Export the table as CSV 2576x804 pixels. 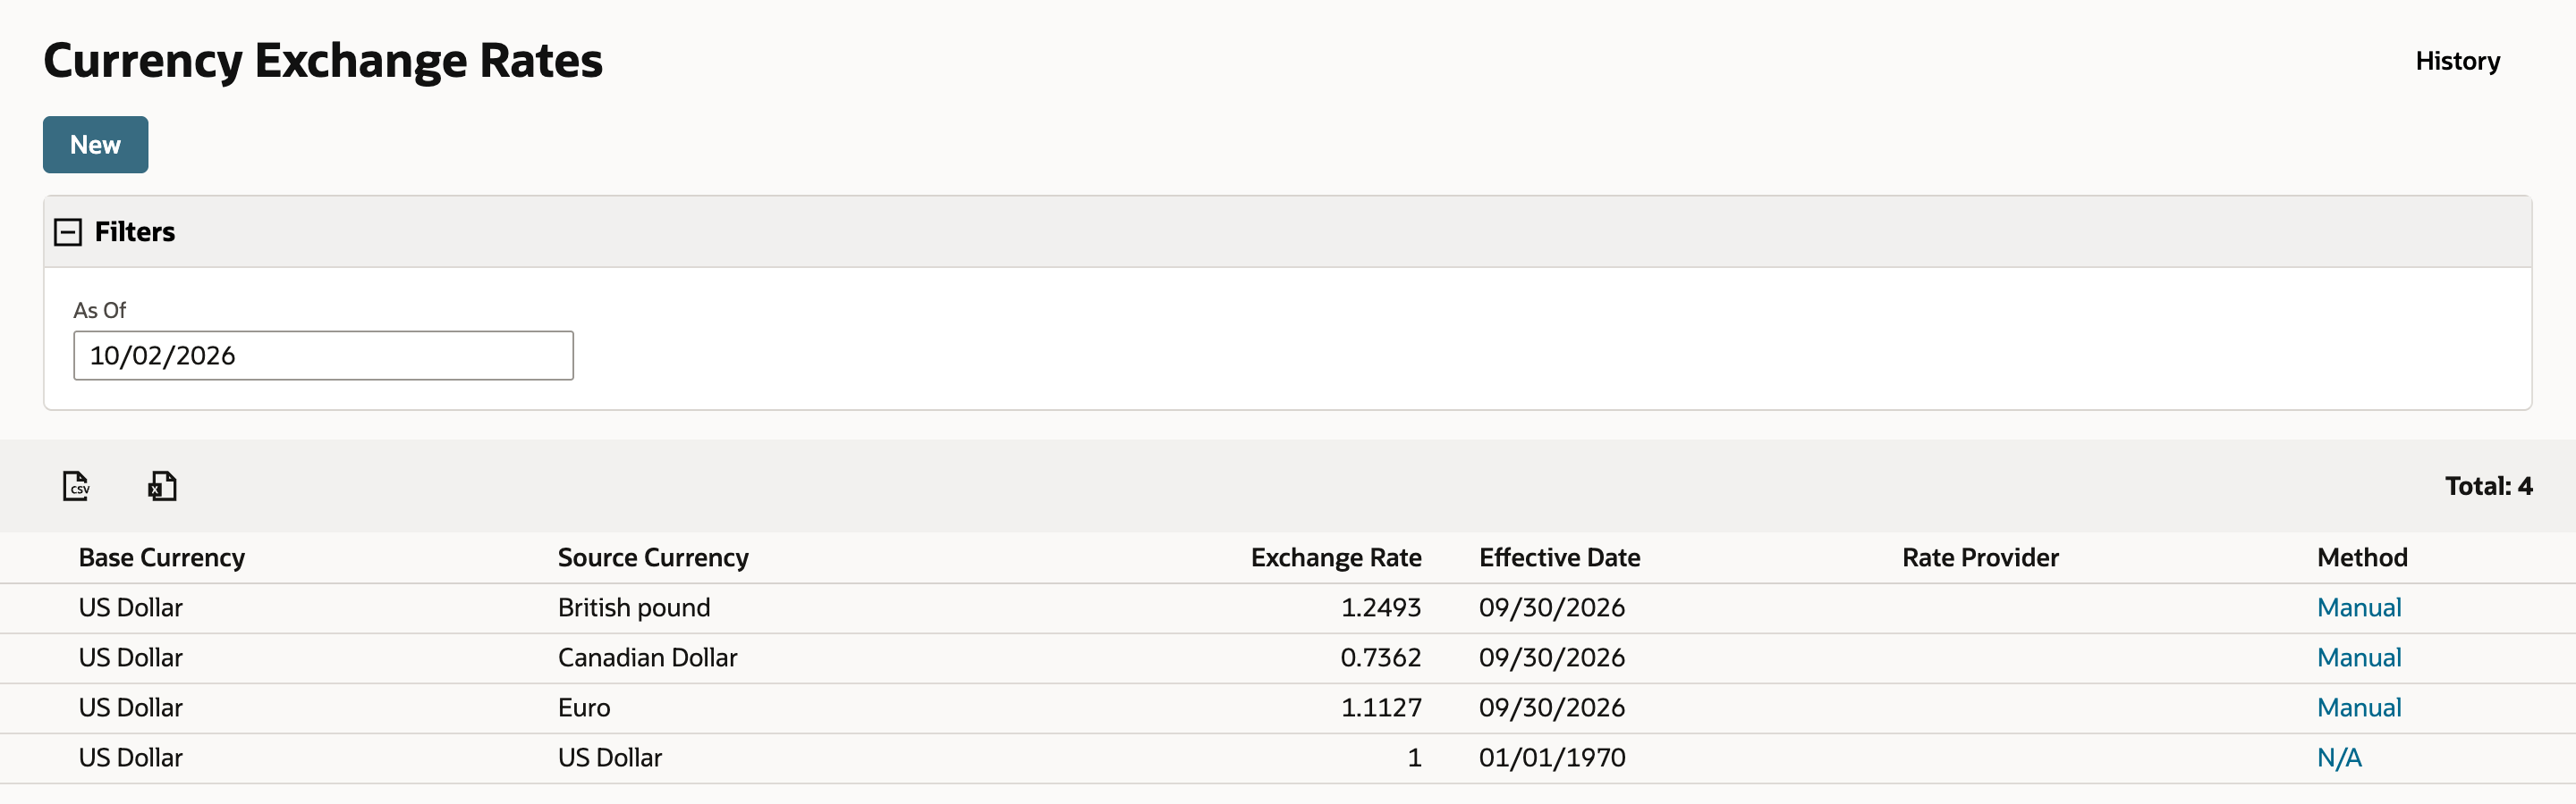click(76, 486)
